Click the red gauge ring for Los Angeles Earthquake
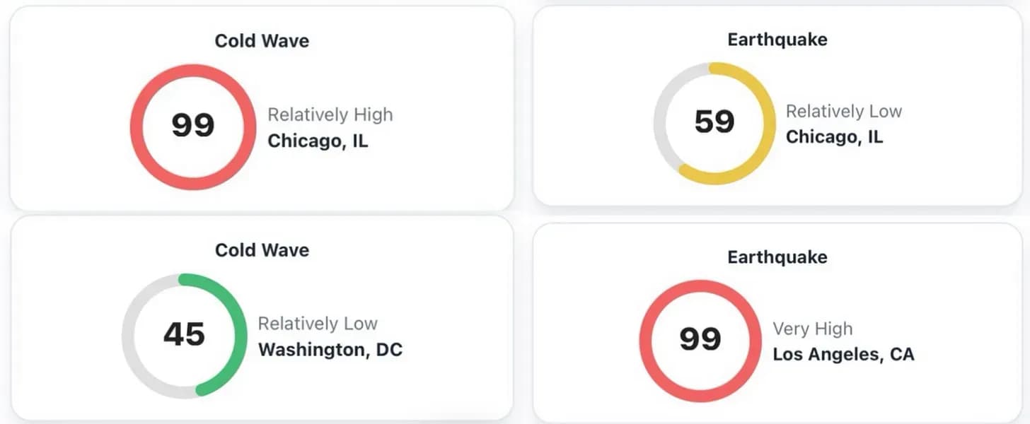The image size is (1030, 424). pyautogui.click(x=646, y=341)
